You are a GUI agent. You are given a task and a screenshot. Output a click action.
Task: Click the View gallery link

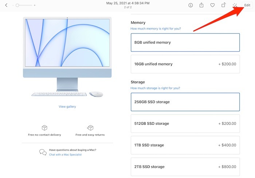67,107
